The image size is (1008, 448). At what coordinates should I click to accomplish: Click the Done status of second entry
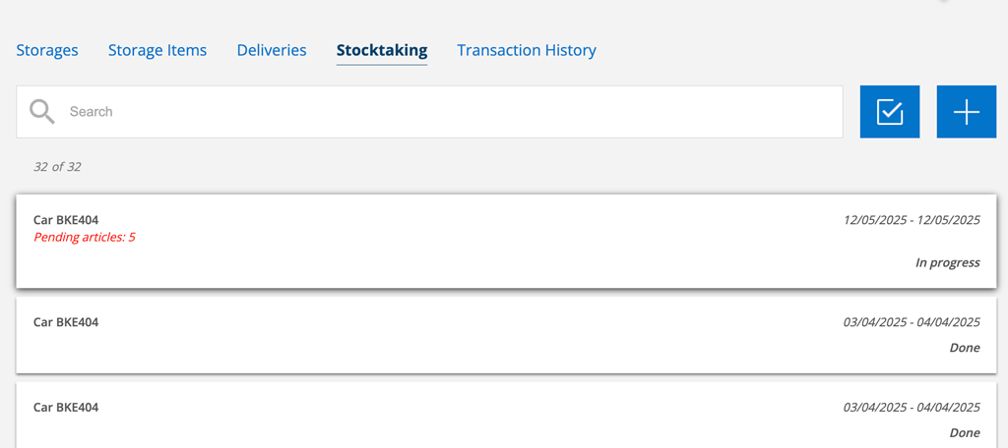[965, 348]
